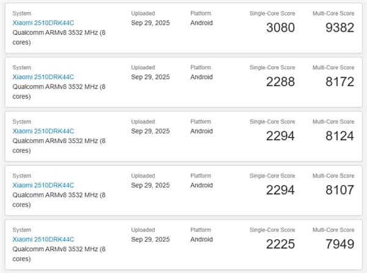Click the 2294 single-core score beside 8124

280,135
